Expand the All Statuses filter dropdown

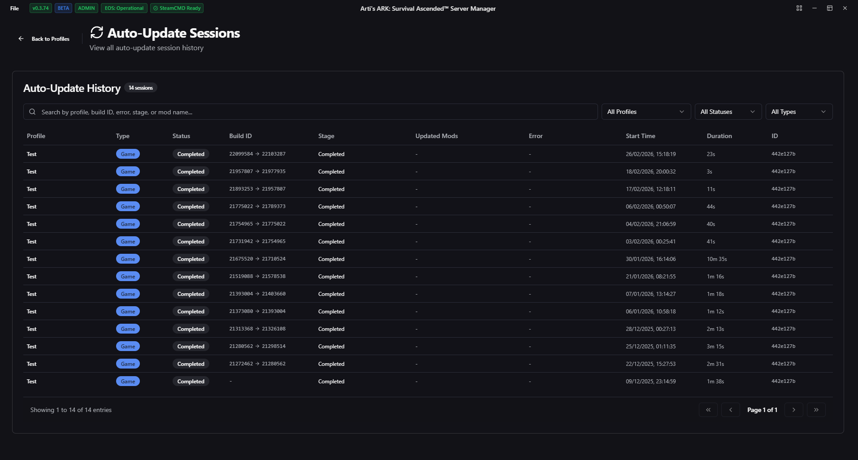[728, 112]
